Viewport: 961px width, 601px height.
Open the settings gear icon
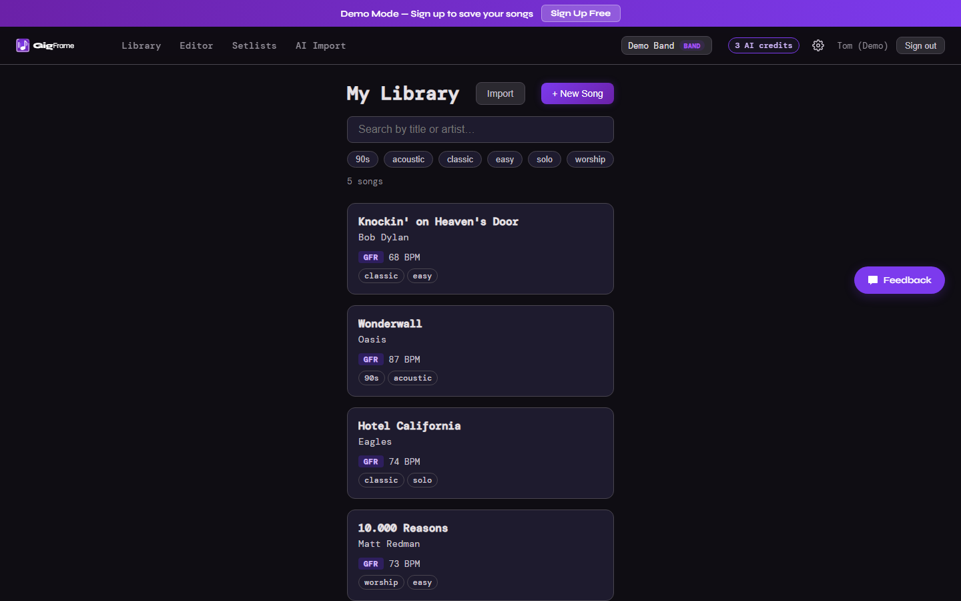(818, 45)
